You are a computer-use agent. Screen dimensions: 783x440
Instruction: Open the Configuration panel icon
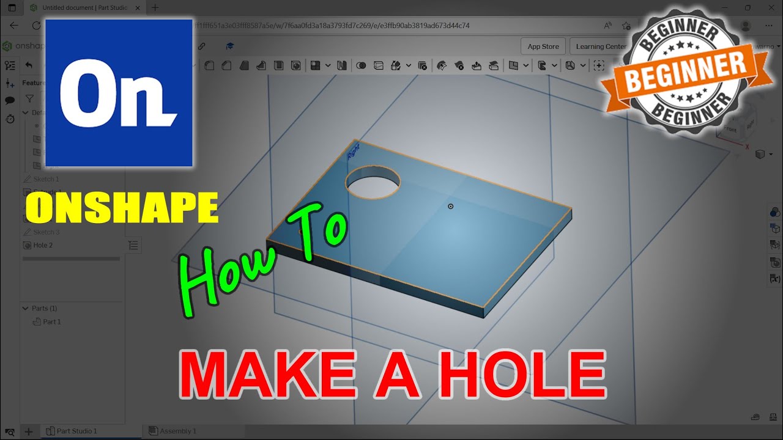pyautogui.click(x=774, y=229)
